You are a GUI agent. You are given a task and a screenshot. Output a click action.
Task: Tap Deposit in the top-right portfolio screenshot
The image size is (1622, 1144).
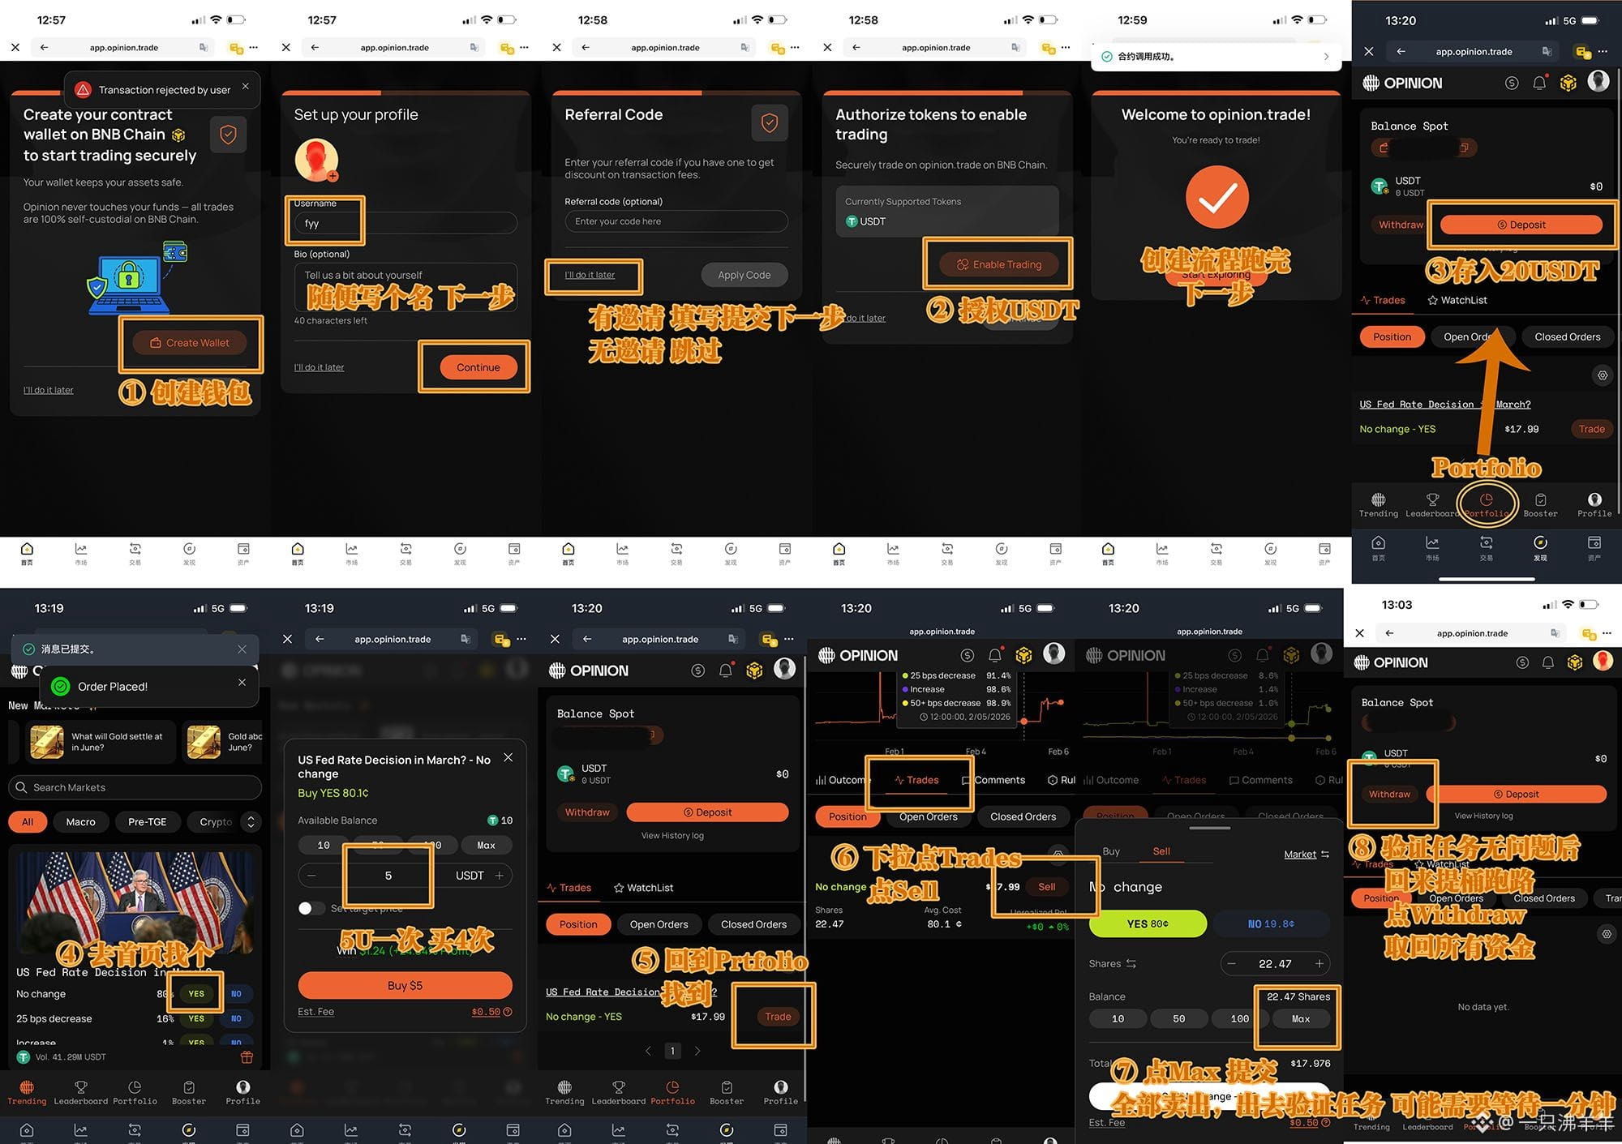pos(1521,225)
